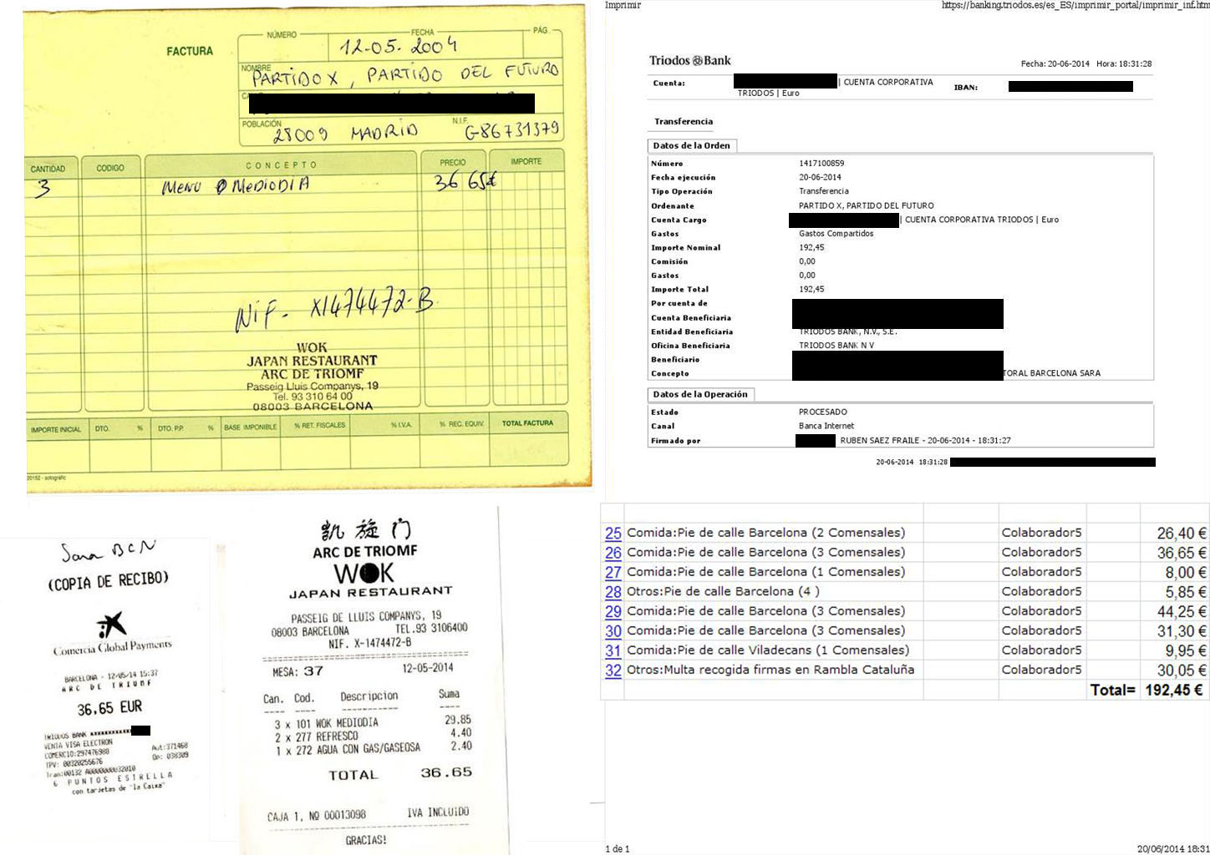Select the Estado value 'PROCESADO'
The image size is (1210, 855).
[823, 412]
